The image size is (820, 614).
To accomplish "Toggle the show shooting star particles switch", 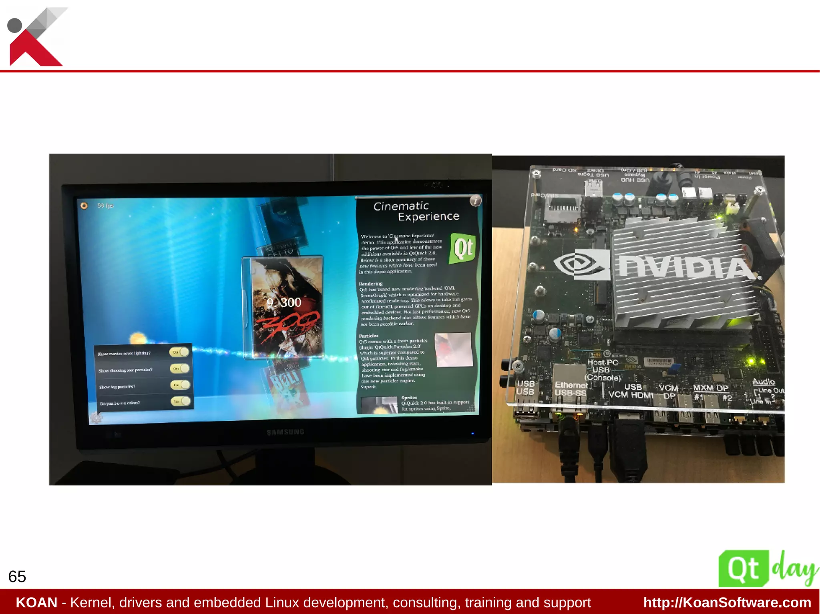I will click(x=179, y=368).
